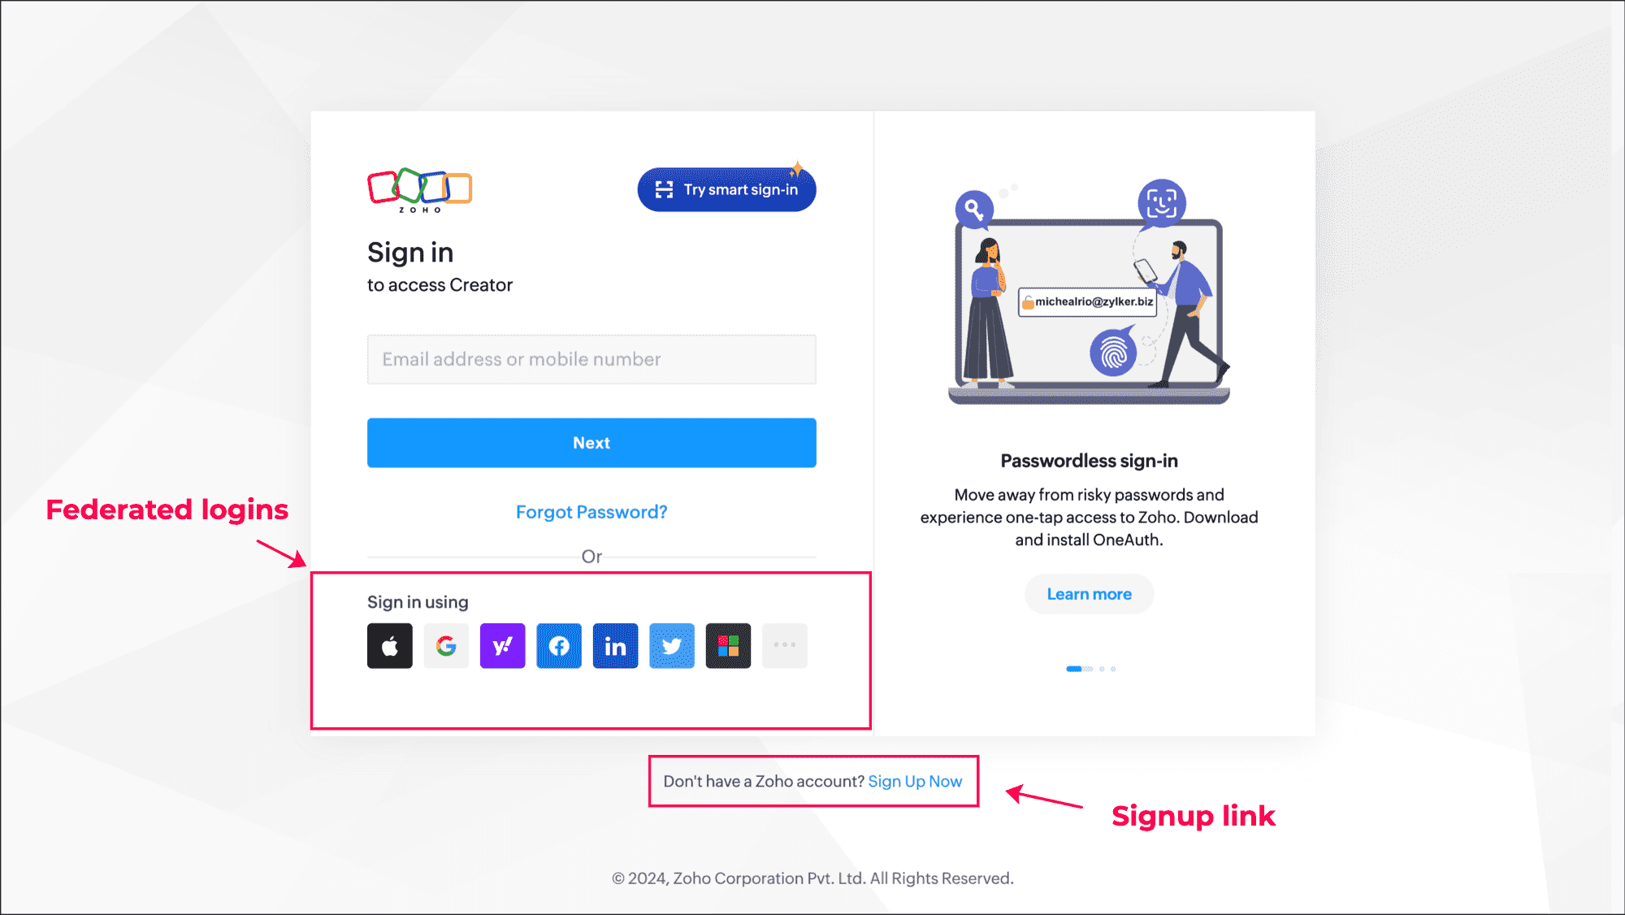Click the Zoho logo
The height and width of the screenshot is (915, 1625).
pyautogui.click(x=420, y=191)
